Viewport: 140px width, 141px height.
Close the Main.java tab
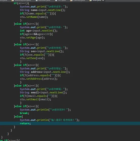103,1
